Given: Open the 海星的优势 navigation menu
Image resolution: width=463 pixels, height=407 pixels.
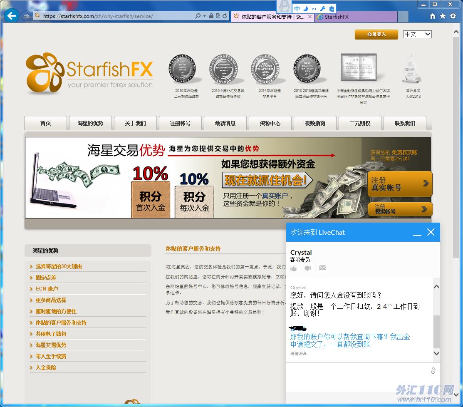Looking at the screenshot, I should point(90,123).
